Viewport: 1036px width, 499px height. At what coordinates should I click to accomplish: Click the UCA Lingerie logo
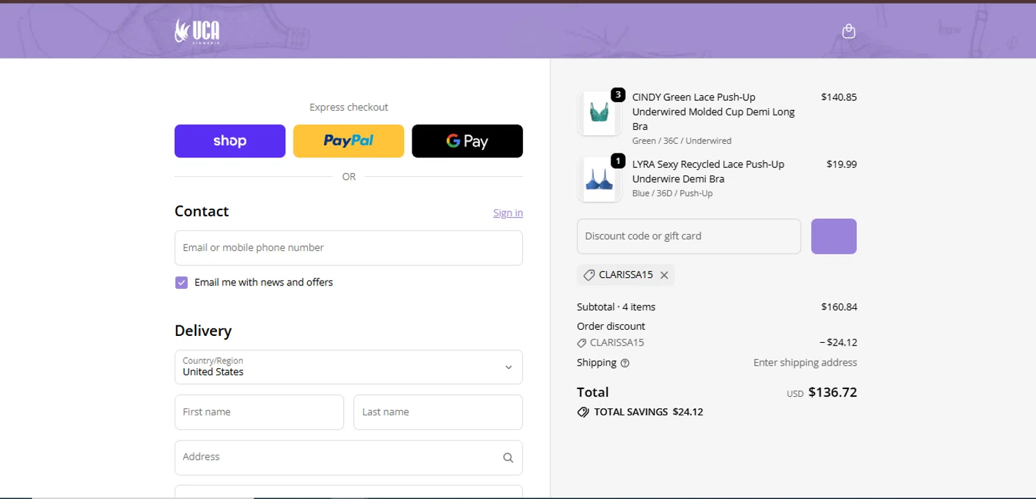pos(198,31)
